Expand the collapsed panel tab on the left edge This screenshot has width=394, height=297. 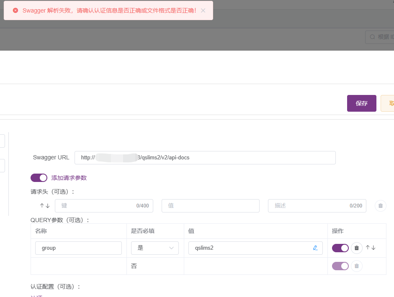(x=2, y=141)
